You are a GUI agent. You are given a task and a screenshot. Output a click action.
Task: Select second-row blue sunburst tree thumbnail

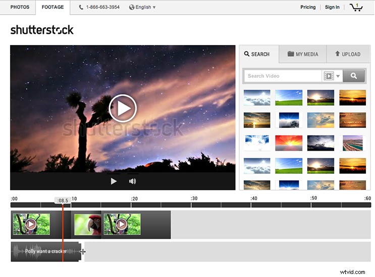(289, 120)
